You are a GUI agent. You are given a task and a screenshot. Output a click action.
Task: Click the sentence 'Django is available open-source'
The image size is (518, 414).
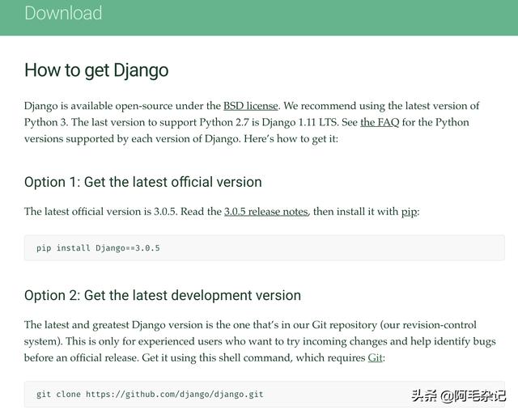point(151,106)
